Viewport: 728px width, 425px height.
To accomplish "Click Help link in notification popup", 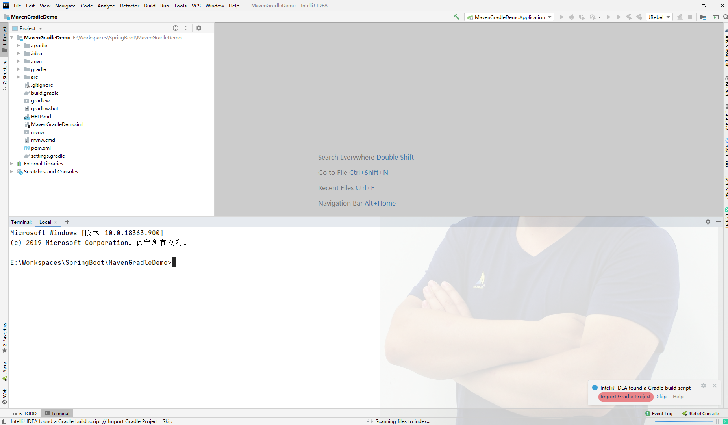I will [x=678, y=397].
